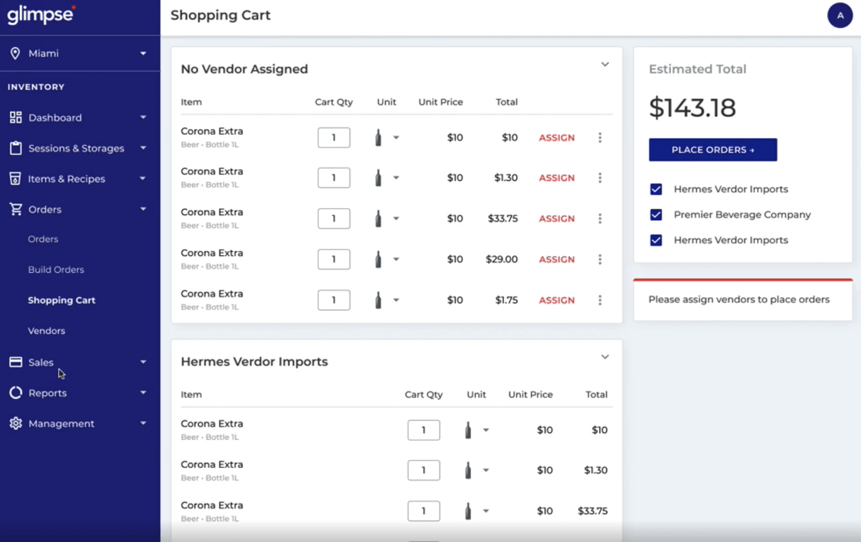861x542 pixels.
Task: Uncheck Premier Beverage Company checkbox
Action: click(656, 215)
